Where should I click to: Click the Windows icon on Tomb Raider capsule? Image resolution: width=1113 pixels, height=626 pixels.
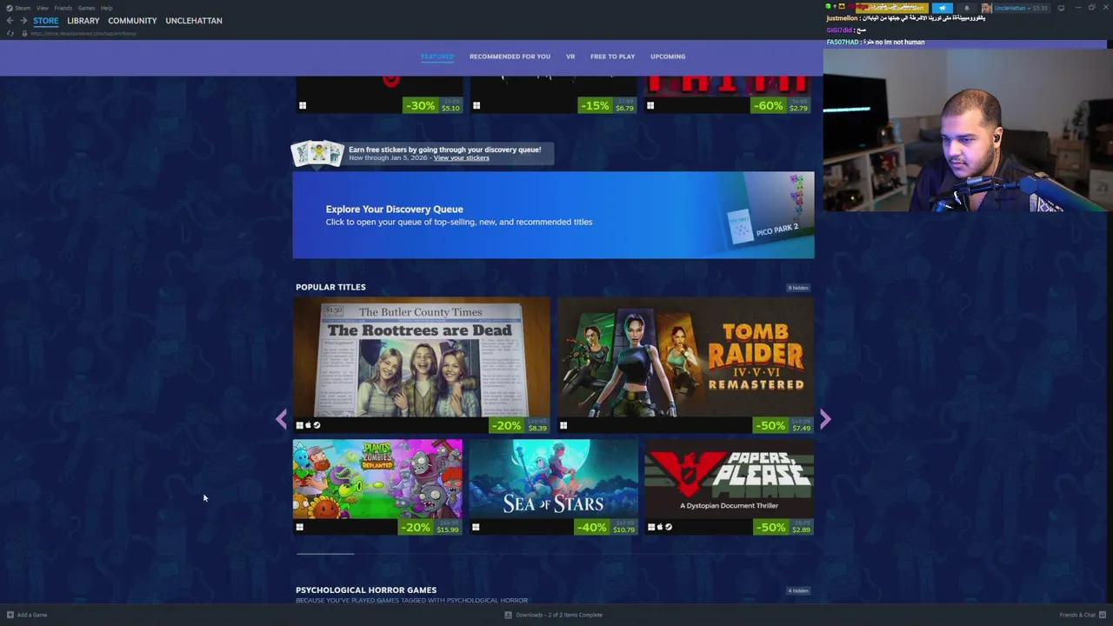click(563, 425)
